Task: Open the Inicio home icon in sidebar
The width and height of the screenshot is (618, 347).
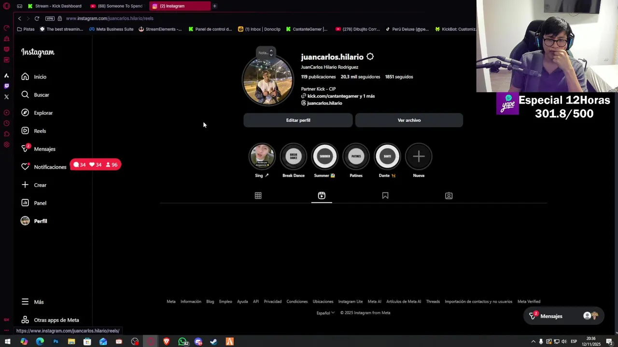Action: click(25, 77)
